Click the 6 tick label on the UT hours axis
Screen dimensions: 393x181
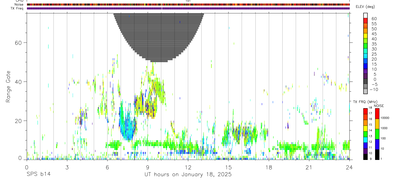107,167
